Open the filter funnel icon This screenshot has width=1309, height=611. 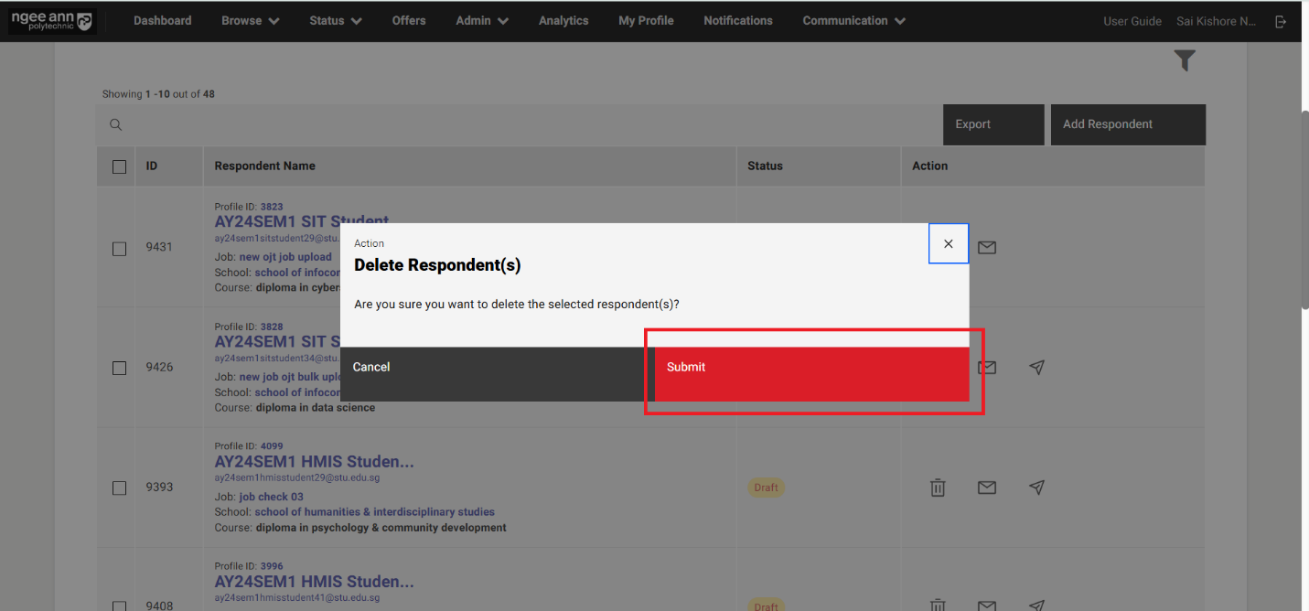(x=1185, y=61)
